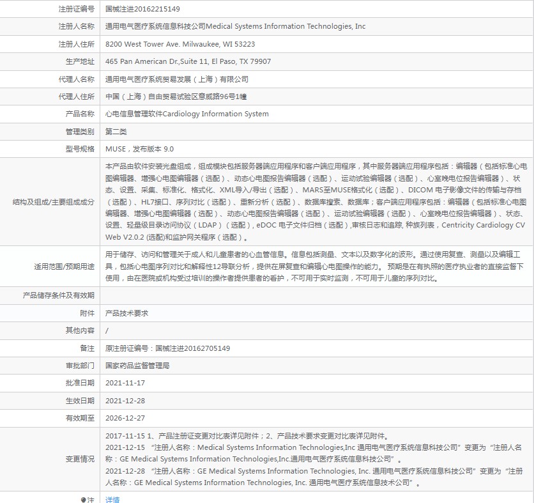Image resolution: width=534 pixels, height=503 pixels.
Task: Click the approval date 2021-11-17
Action: pos(125,383)
